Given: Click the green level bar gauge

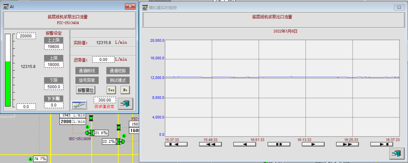Looking at the screenshot, I should click(8, 83).
